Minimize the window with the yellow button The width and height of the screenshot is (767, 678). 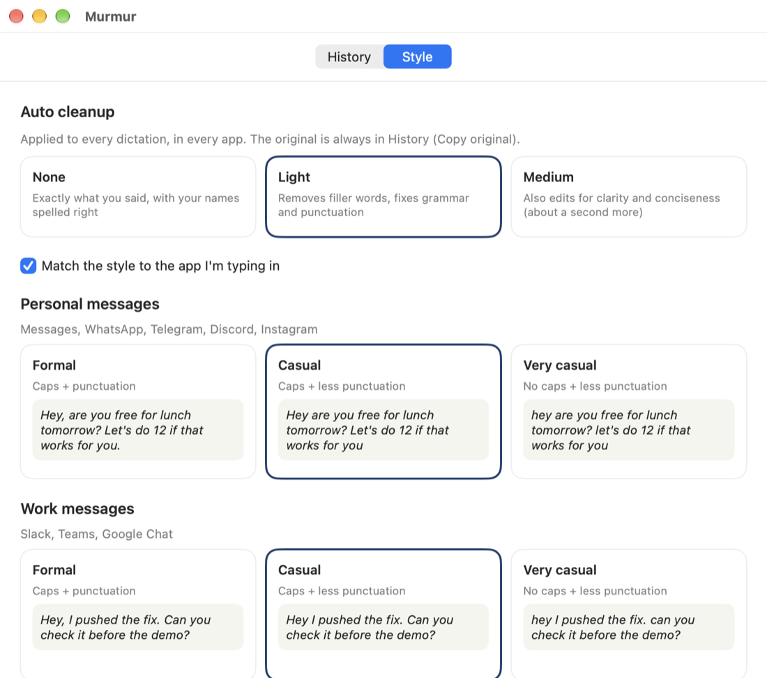tap(40, 16)
